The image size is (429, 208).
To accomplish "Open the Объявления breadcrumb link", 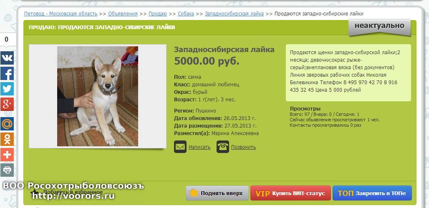I will [x=123, y=14].
